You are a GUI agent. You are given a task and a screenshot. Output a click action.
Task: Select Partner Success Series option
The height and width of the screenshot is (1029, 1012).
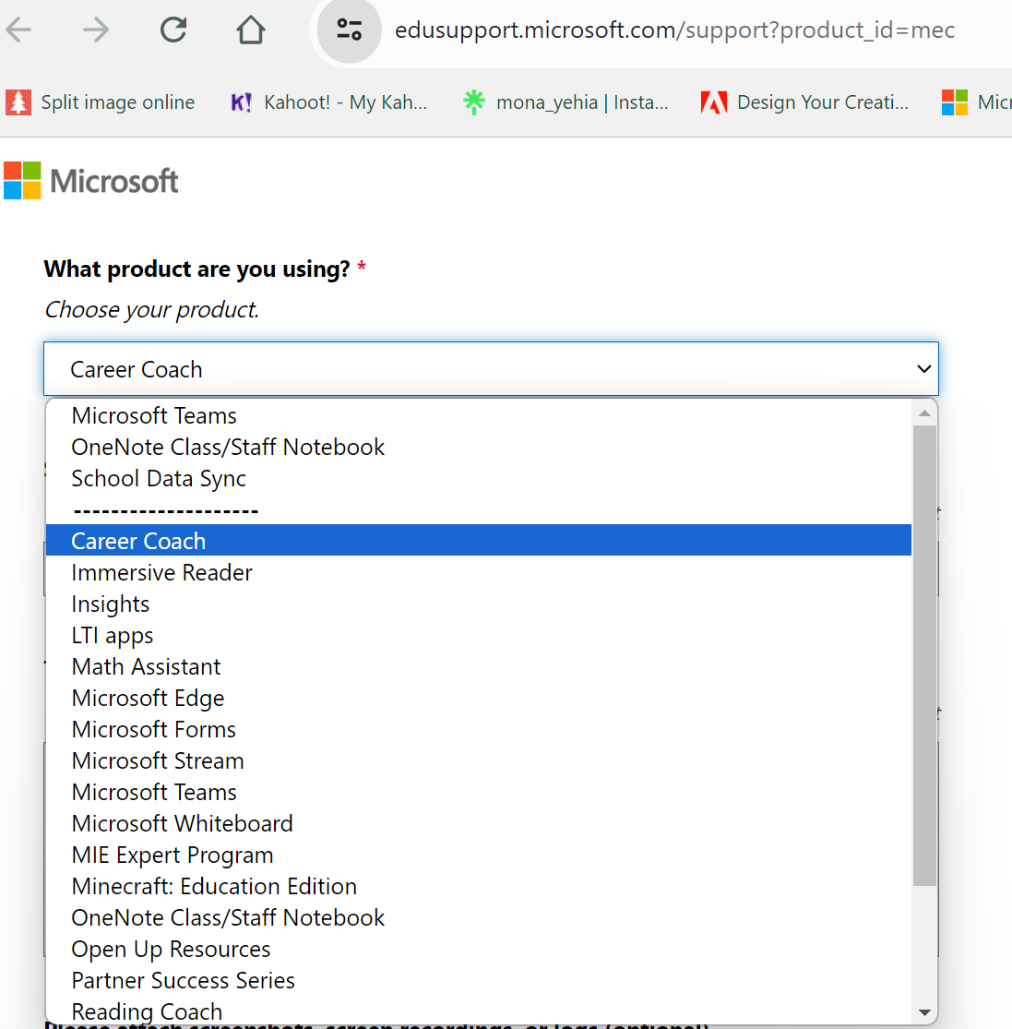[x=479, y=980]
